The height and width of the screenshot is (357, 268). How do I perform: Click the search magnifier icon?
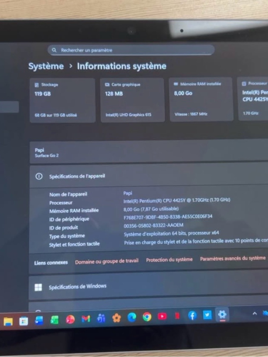pos(54,50)
